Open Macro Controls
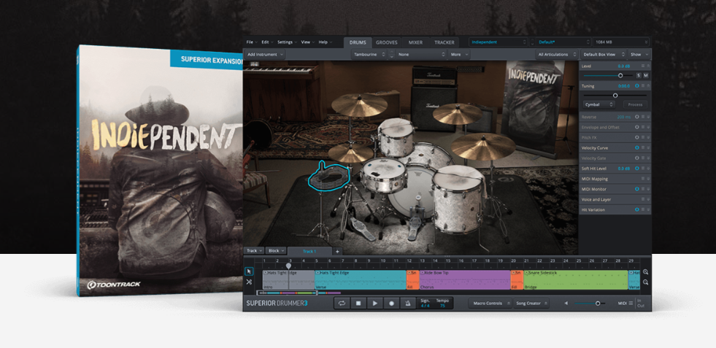The height and width of the screenshot is (348, 716). 490,303
